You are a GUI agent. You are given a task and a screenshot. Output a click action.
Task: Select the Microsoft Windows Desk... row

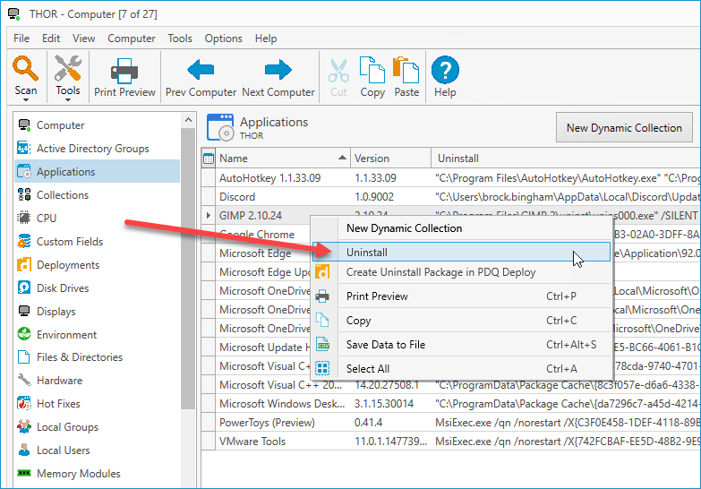coord(450,404)
